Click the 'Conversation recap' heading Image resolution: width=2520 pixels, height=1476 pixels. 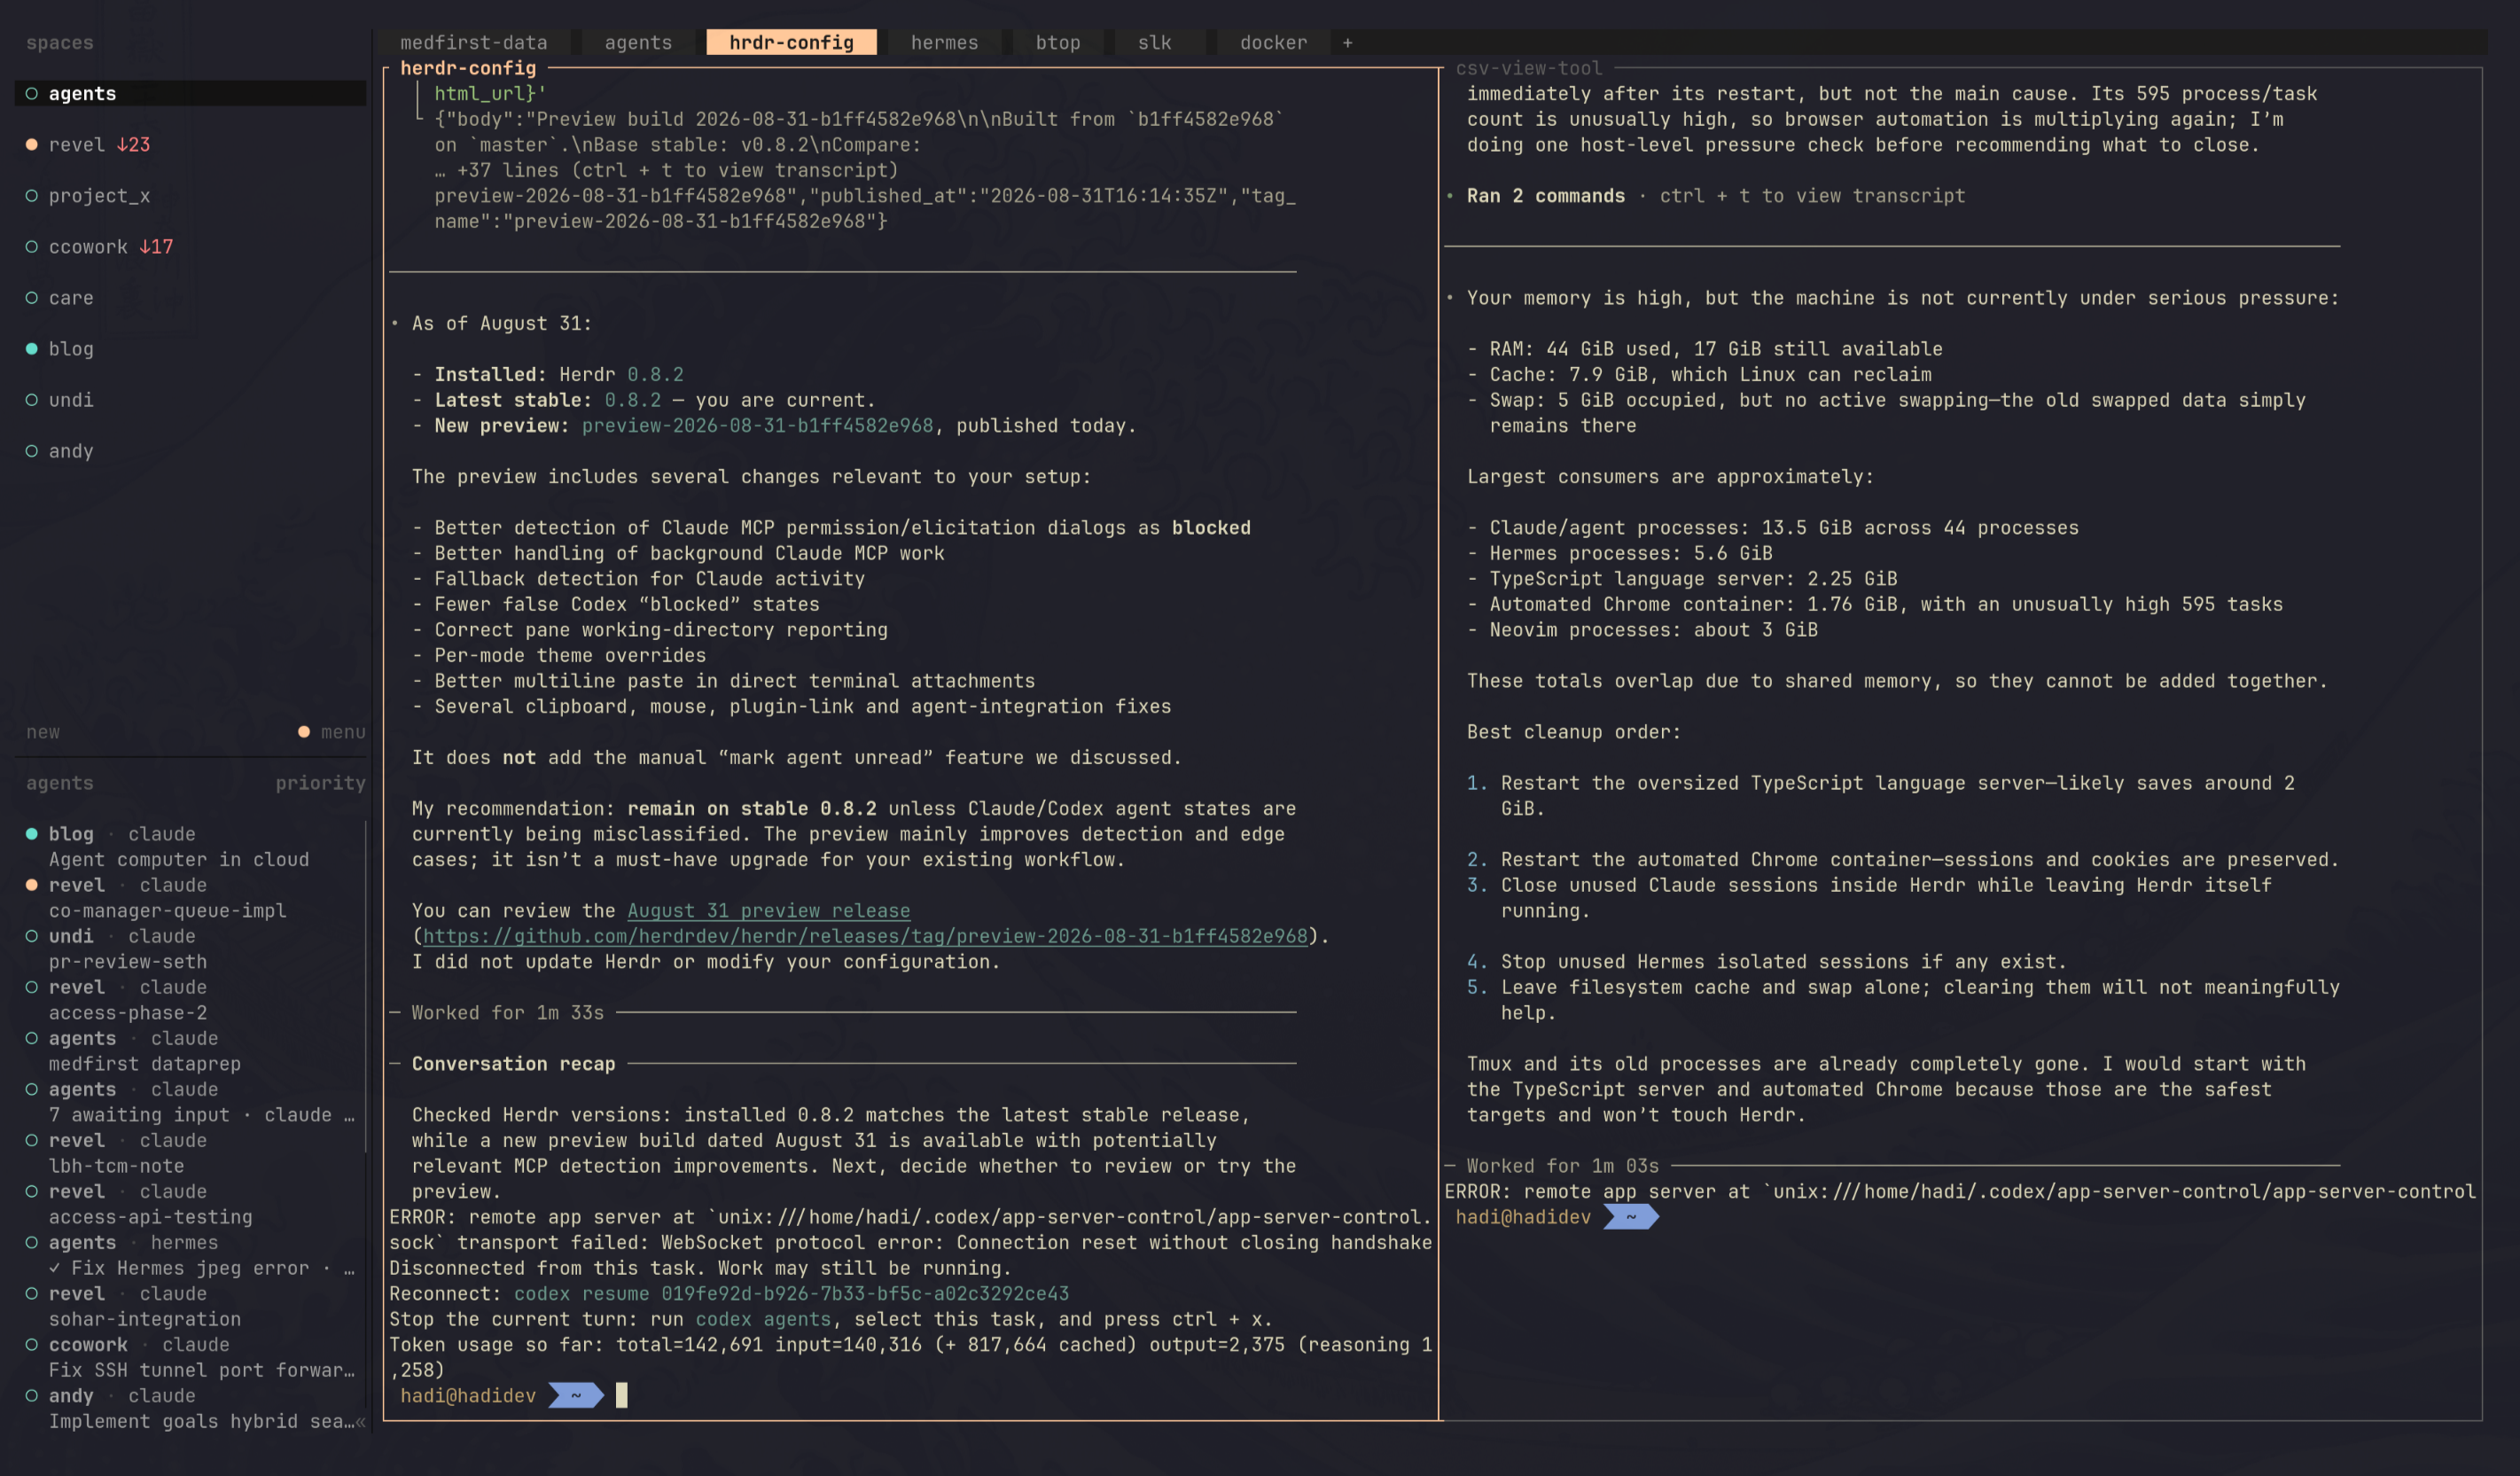(513, 1063)
